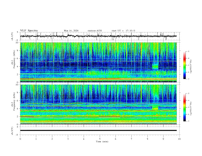Click the time axis tick labeled 0
The image size is (202, 156).
point(20,139)
